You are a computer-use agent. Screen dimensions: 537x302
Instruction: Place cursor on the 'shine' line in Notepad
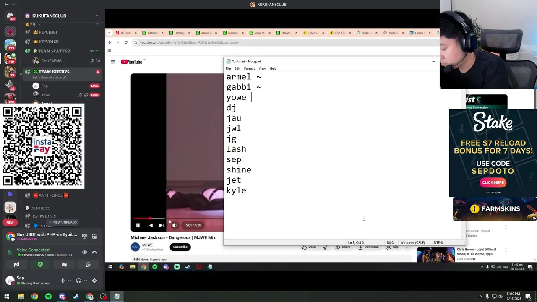click(x=239, y=170)
